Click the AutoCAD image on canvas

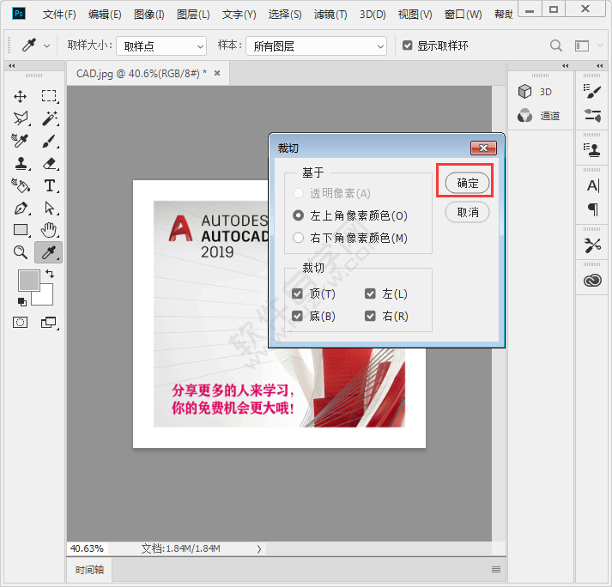(x=211, y=314)
